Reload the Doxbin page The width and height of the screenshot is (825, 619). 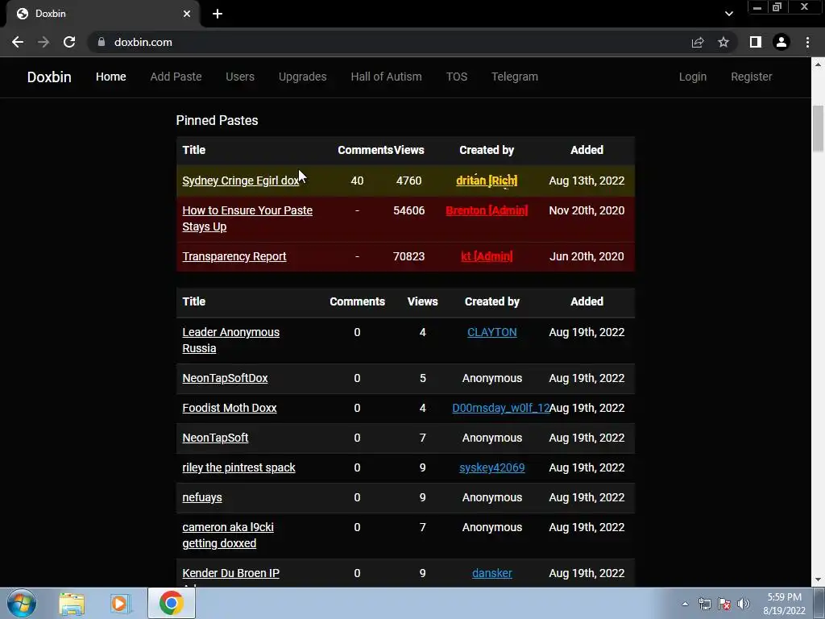click(69, 42)
